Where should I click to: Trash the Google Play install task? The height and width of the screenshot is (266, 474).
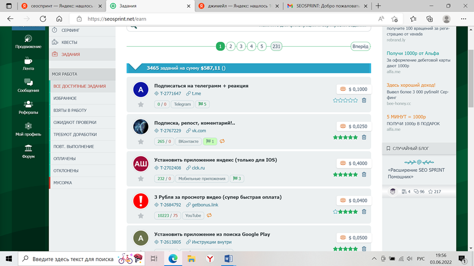coord(364,249)
